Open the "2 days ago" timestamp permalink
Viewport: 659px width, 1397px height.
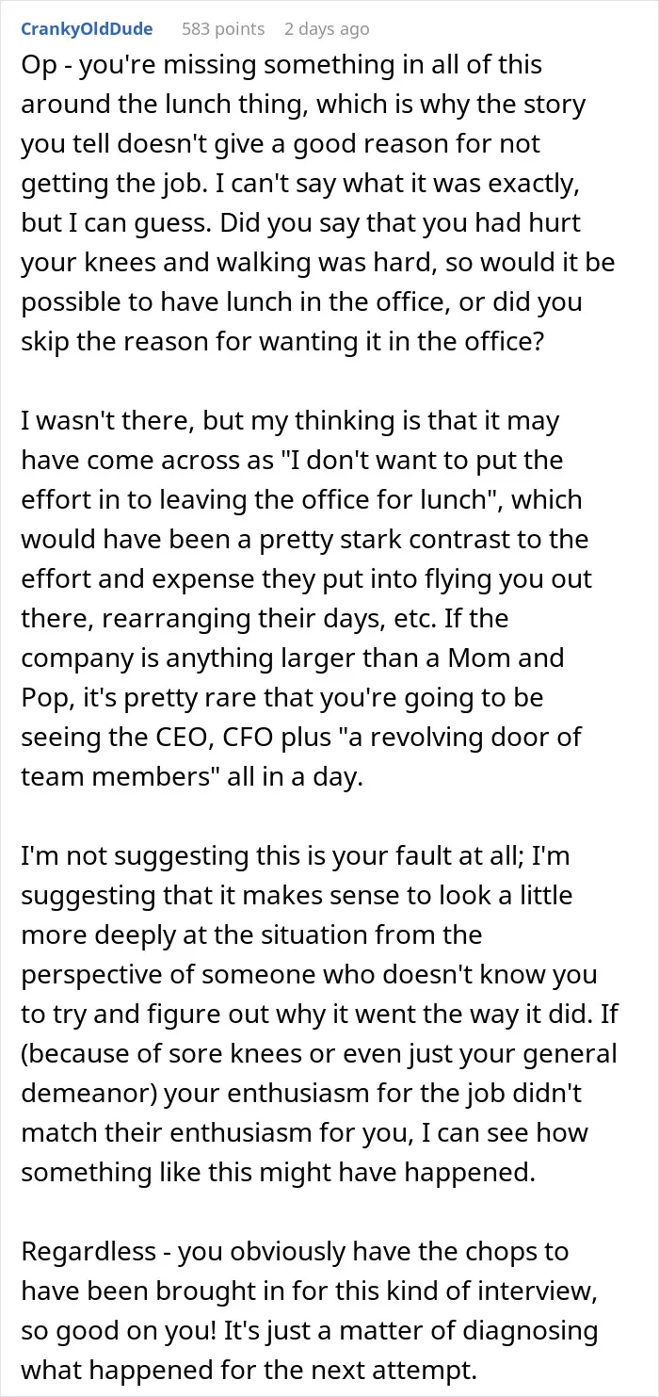coord(327,29)
